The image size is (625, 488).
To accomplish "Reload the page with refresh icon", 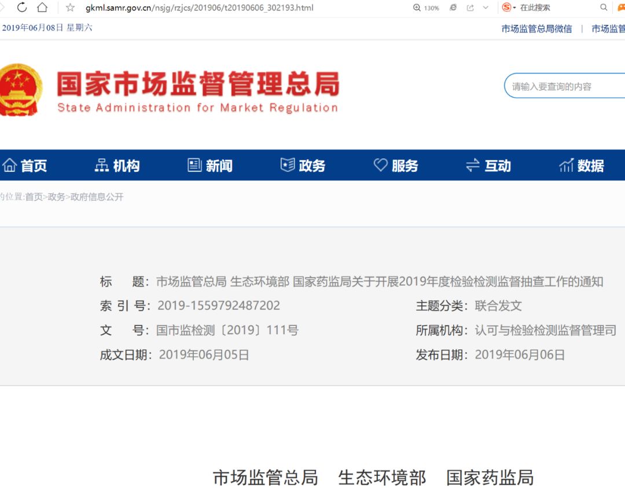I will [22, 7].
